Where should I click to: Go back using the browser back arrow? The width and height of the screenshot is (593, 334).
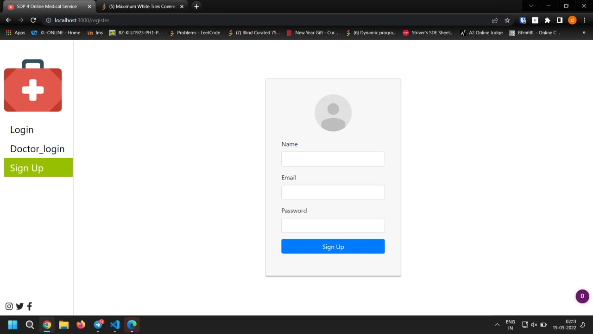8,20
